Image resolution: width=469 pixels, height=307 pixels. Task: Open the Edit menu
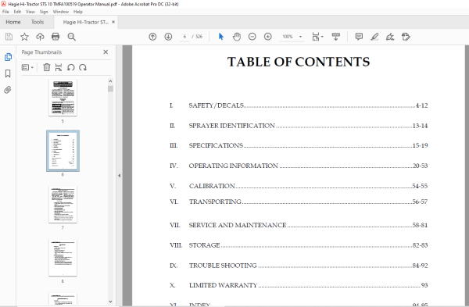point(17,12)
